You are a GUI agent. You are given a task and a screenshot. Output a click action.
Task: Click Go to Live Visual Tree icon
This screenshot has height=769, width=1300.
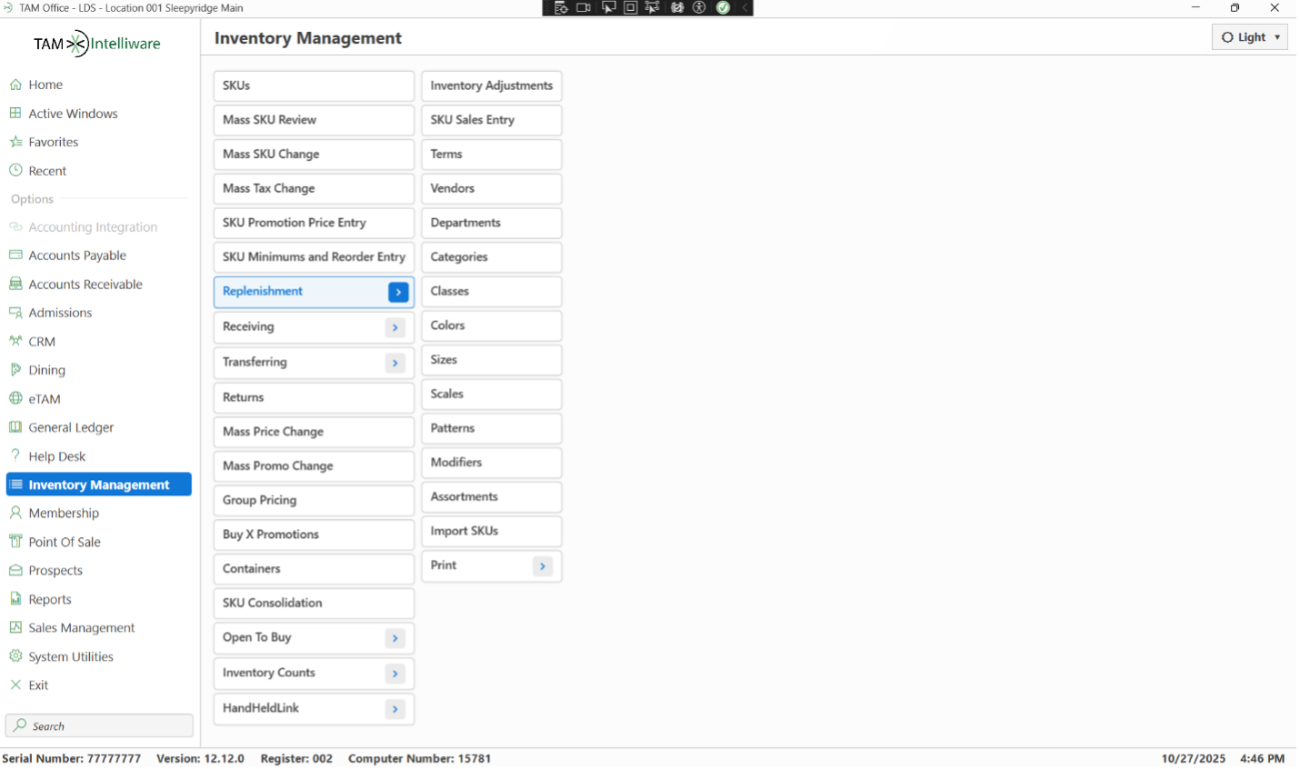tap(561, 8)
